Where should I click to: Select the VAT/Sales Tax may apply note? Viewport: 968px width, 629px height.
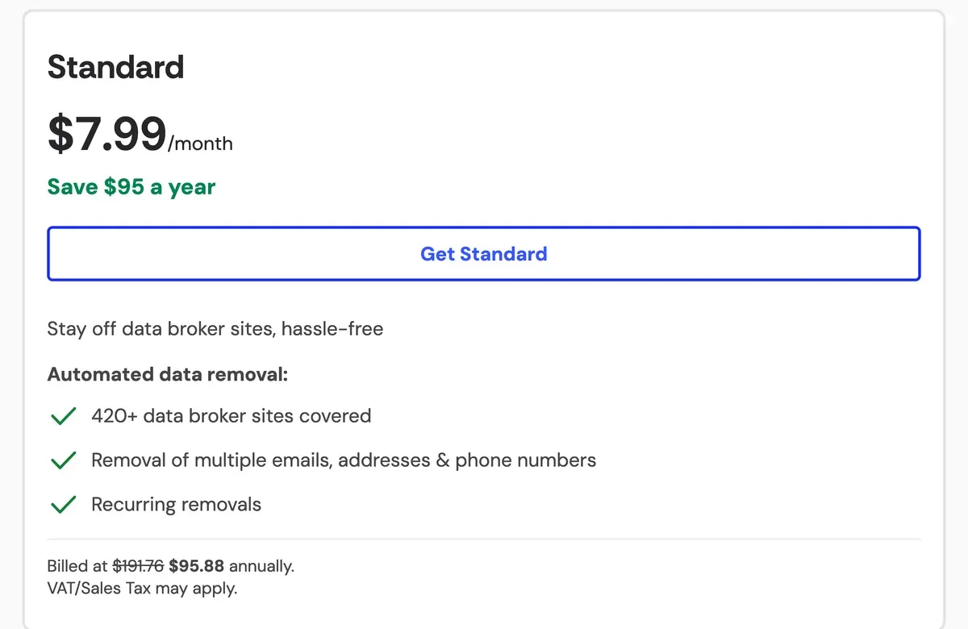point(143,588)
